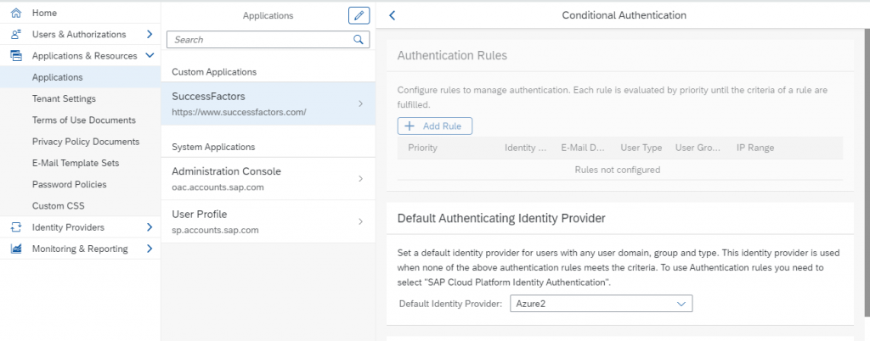Viewport: 870px width, 341px height.
Task: Select the SuccessFactors application
Action: (268, 103)
